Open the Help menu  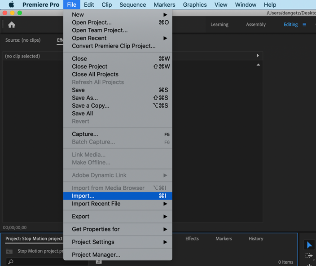pyautogui.click(x=270, y=4)
